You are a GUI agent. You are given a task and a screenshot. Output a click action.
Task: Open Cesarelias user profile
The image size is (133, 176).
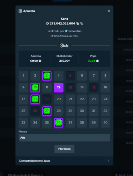75,31
